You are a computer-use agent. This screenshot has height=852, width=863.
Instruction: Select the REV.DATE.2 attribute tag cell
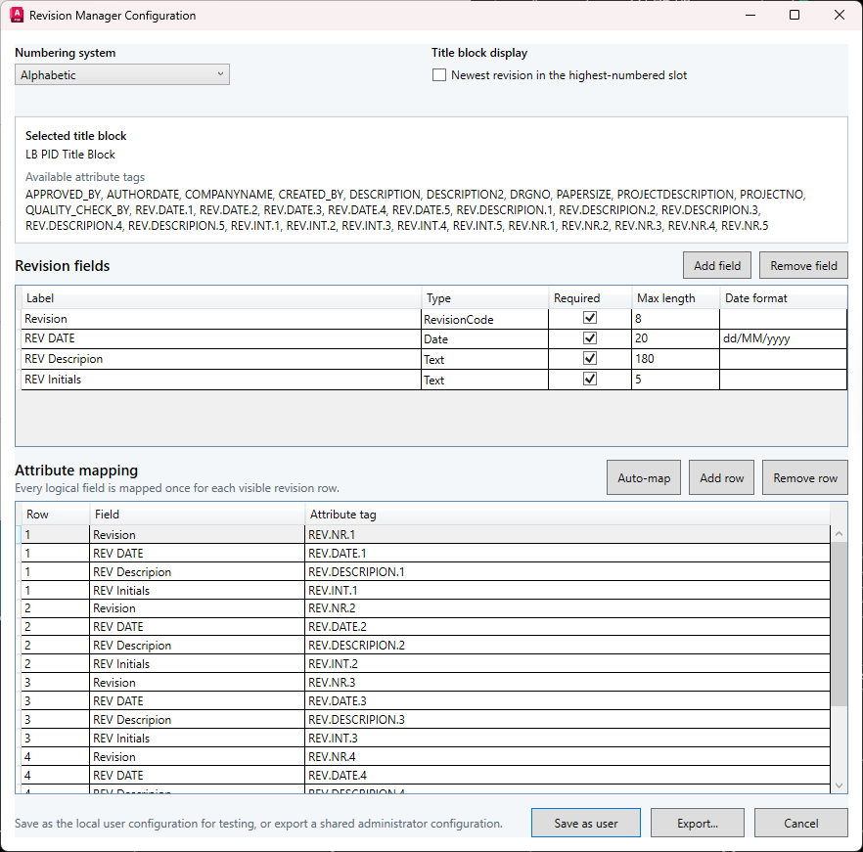[x=568, y=627]
